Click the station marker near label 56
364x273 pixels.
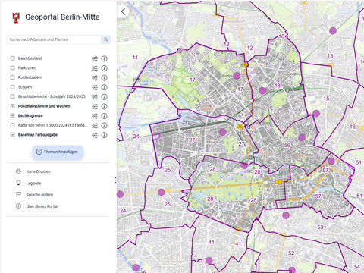[x=302, y=137]
